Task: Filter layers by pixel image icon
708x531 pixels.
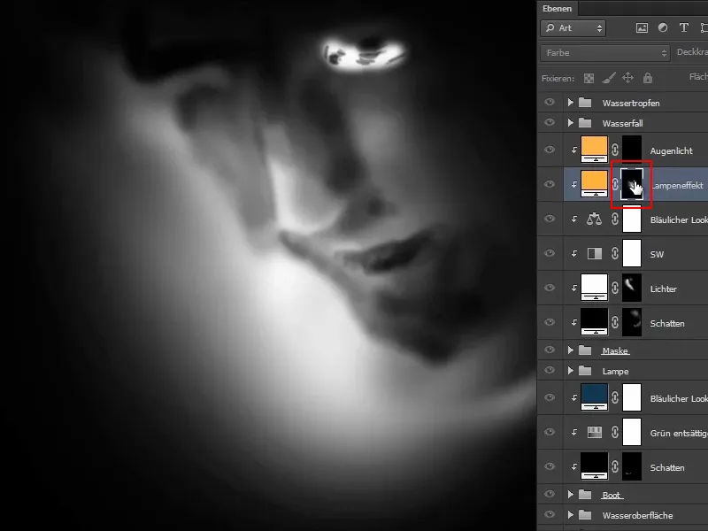Action: 642,28
